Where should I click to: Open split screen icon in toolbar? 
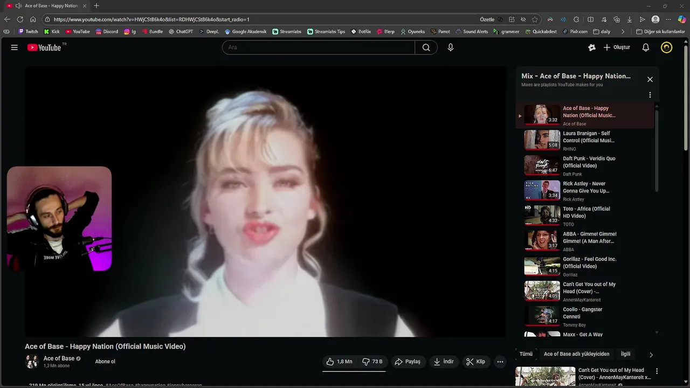point(590,19)
